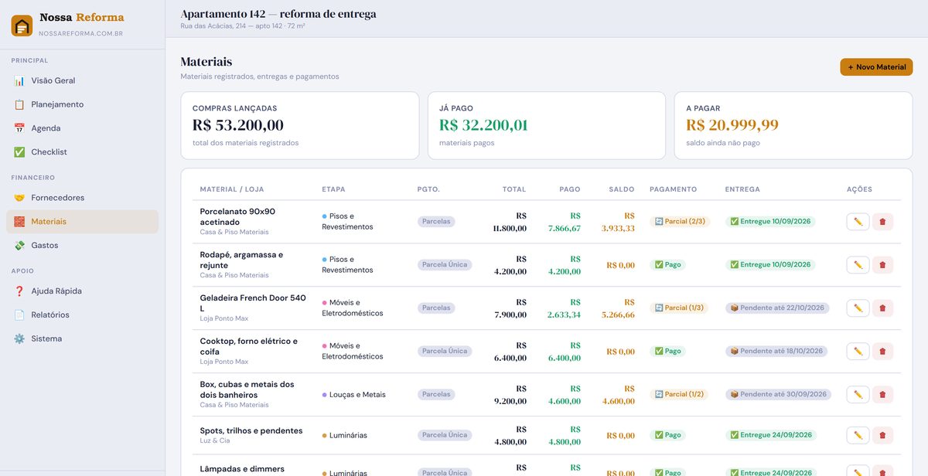This screenshot has width=928, height=476.
Task: Click the R$ 11.800,00 total value
Action: (x=510, y=222)
